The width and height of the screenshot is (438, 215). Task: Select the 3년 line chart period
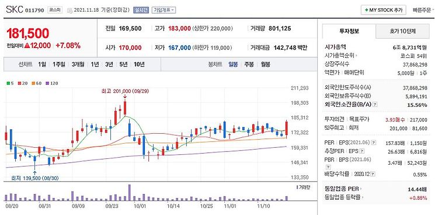pos(109,65)
